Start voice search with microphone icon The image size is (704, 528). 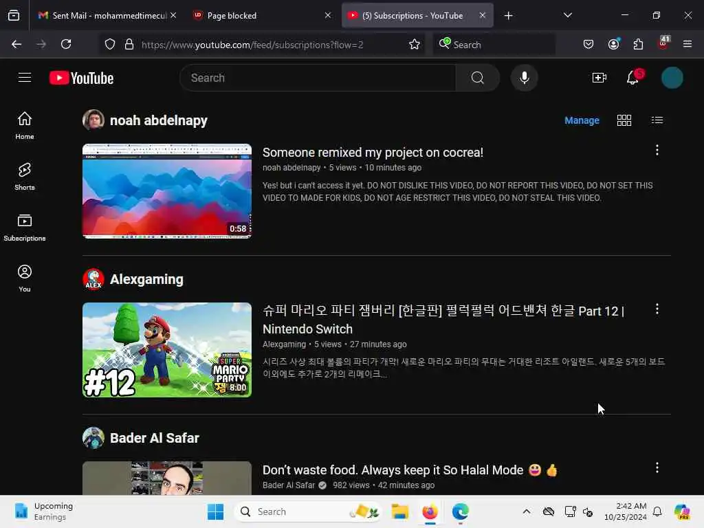(x=524, y=78)
